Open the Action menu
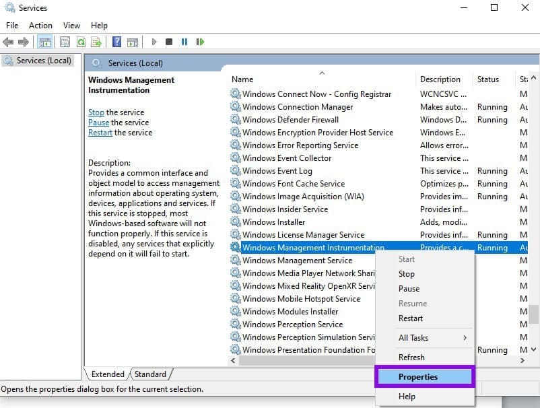The image size is (540, 408). coord(40,26)
